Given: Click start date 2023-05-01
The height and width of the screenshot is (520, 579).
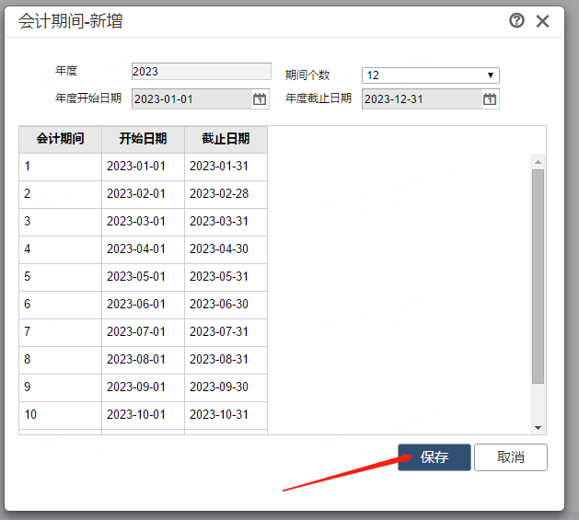Looking at the screenshot, I should click(143, 277).
